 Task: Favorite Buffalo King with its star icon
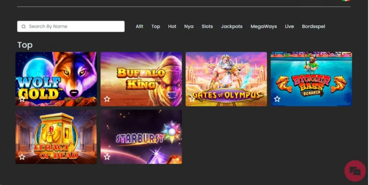click(107, 99)
